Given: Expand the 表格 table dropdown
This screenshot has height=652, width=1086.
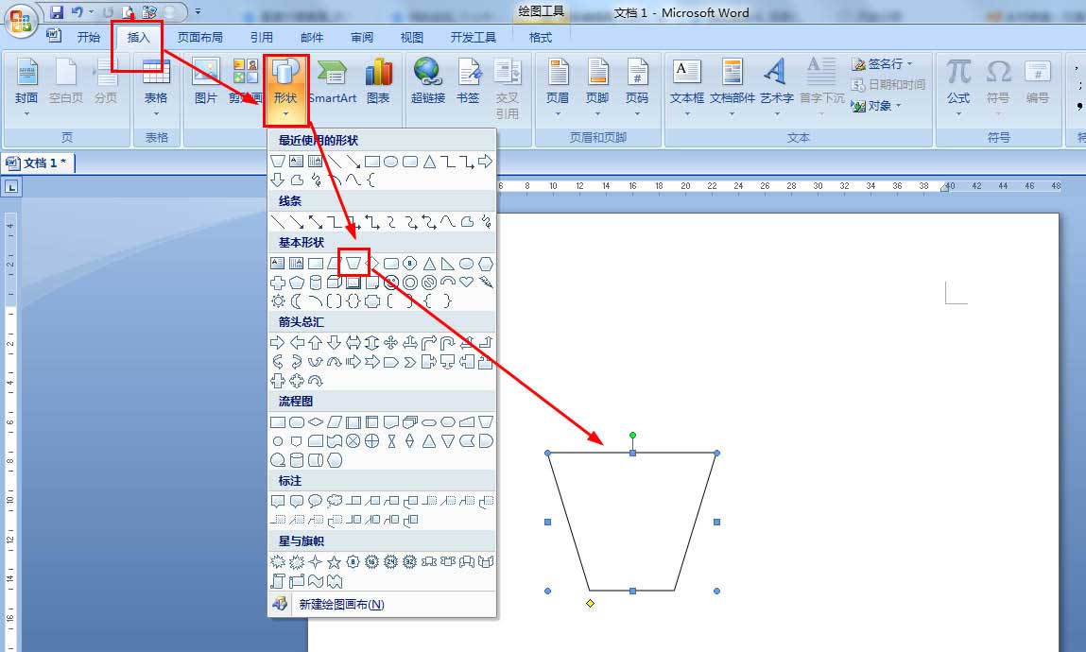Looking at the screenshot, I should [x=156, y=88].
